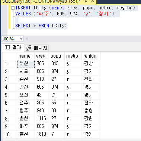Click area value 910 for 순천
141x141 pixels.
pos(42,79)
